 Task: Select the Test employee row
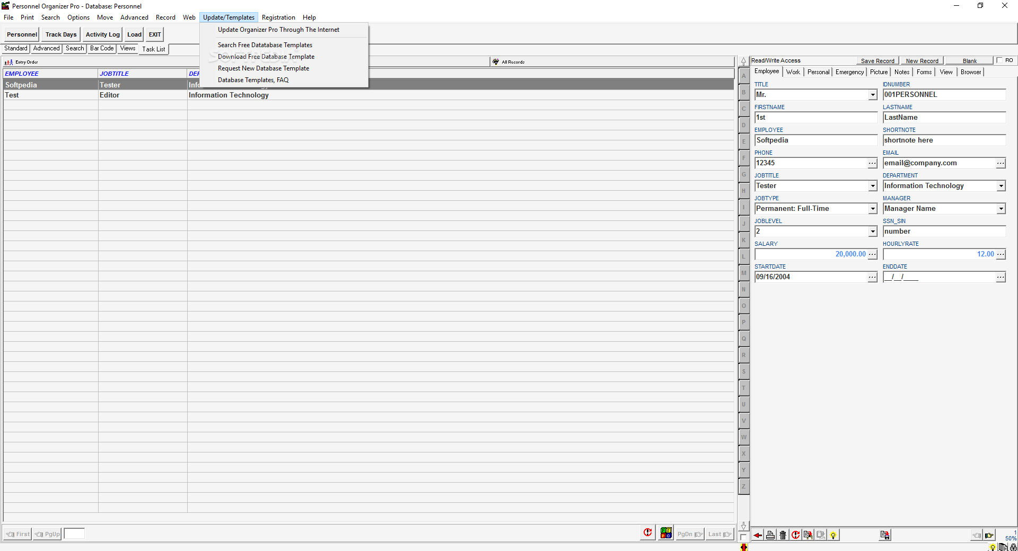click(368, 95)
